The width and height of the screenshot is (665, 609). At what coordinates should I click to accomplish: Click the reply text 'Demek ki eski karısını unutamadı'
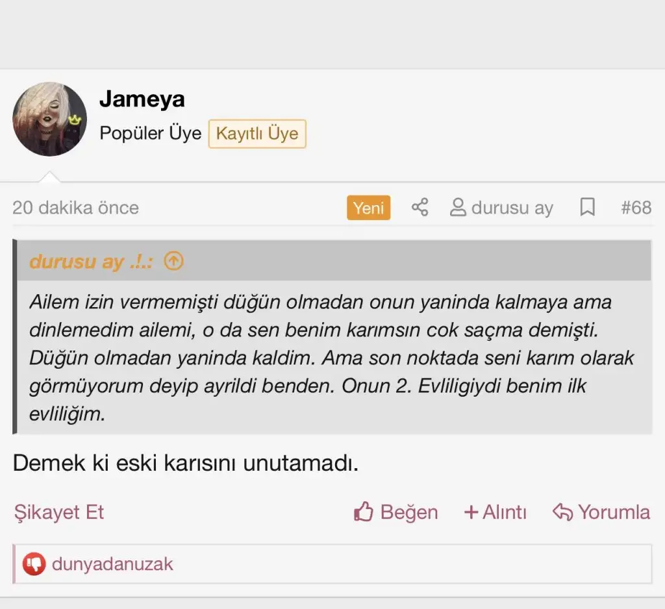coord(185,464)
